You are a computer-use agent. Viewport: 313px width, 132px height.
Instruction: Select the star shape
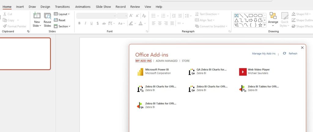[260, 25]
